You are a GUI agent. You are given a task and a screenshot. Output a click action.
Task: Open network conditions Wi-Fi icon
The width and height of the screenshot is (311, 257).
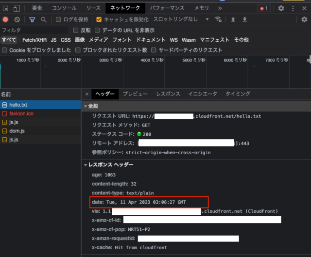(218, 19)
